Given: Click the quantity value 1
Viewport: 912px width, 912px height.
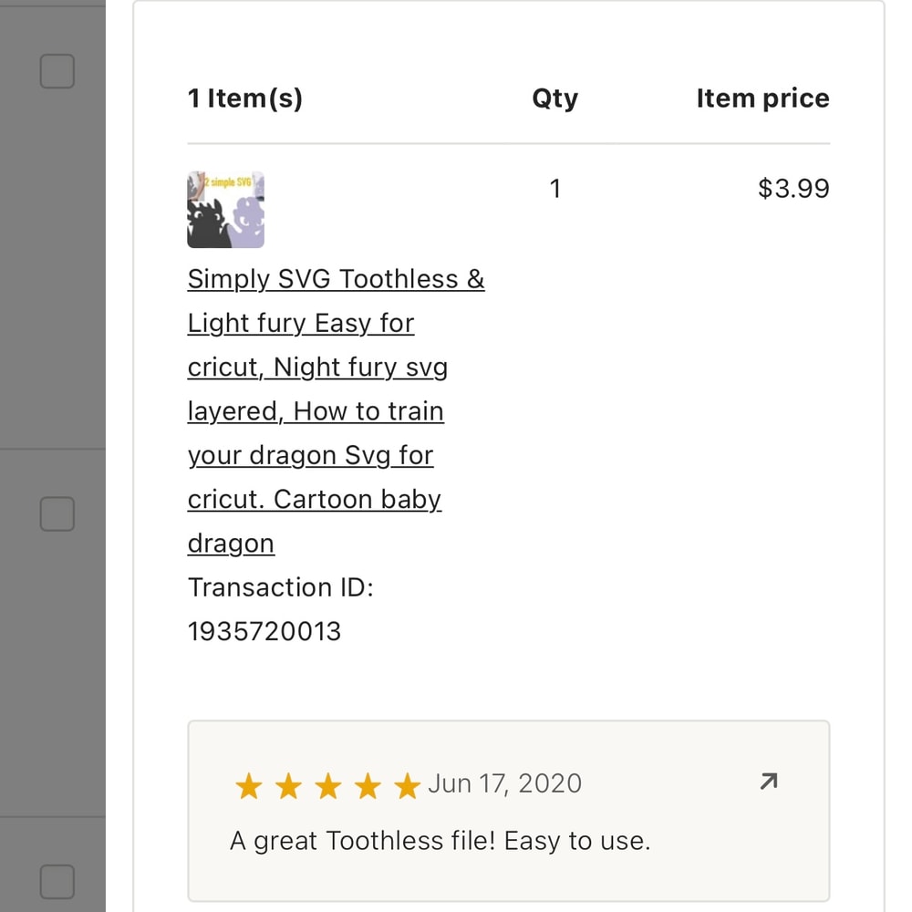Looking at the screenshot, I should 554,189.
